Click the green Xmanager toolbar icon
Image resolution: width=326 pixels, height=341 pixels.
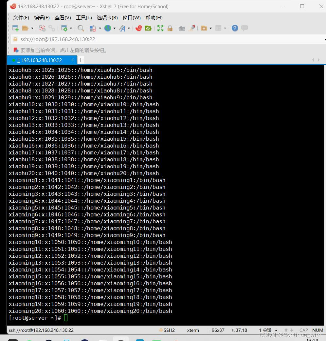tap(148, 28)
